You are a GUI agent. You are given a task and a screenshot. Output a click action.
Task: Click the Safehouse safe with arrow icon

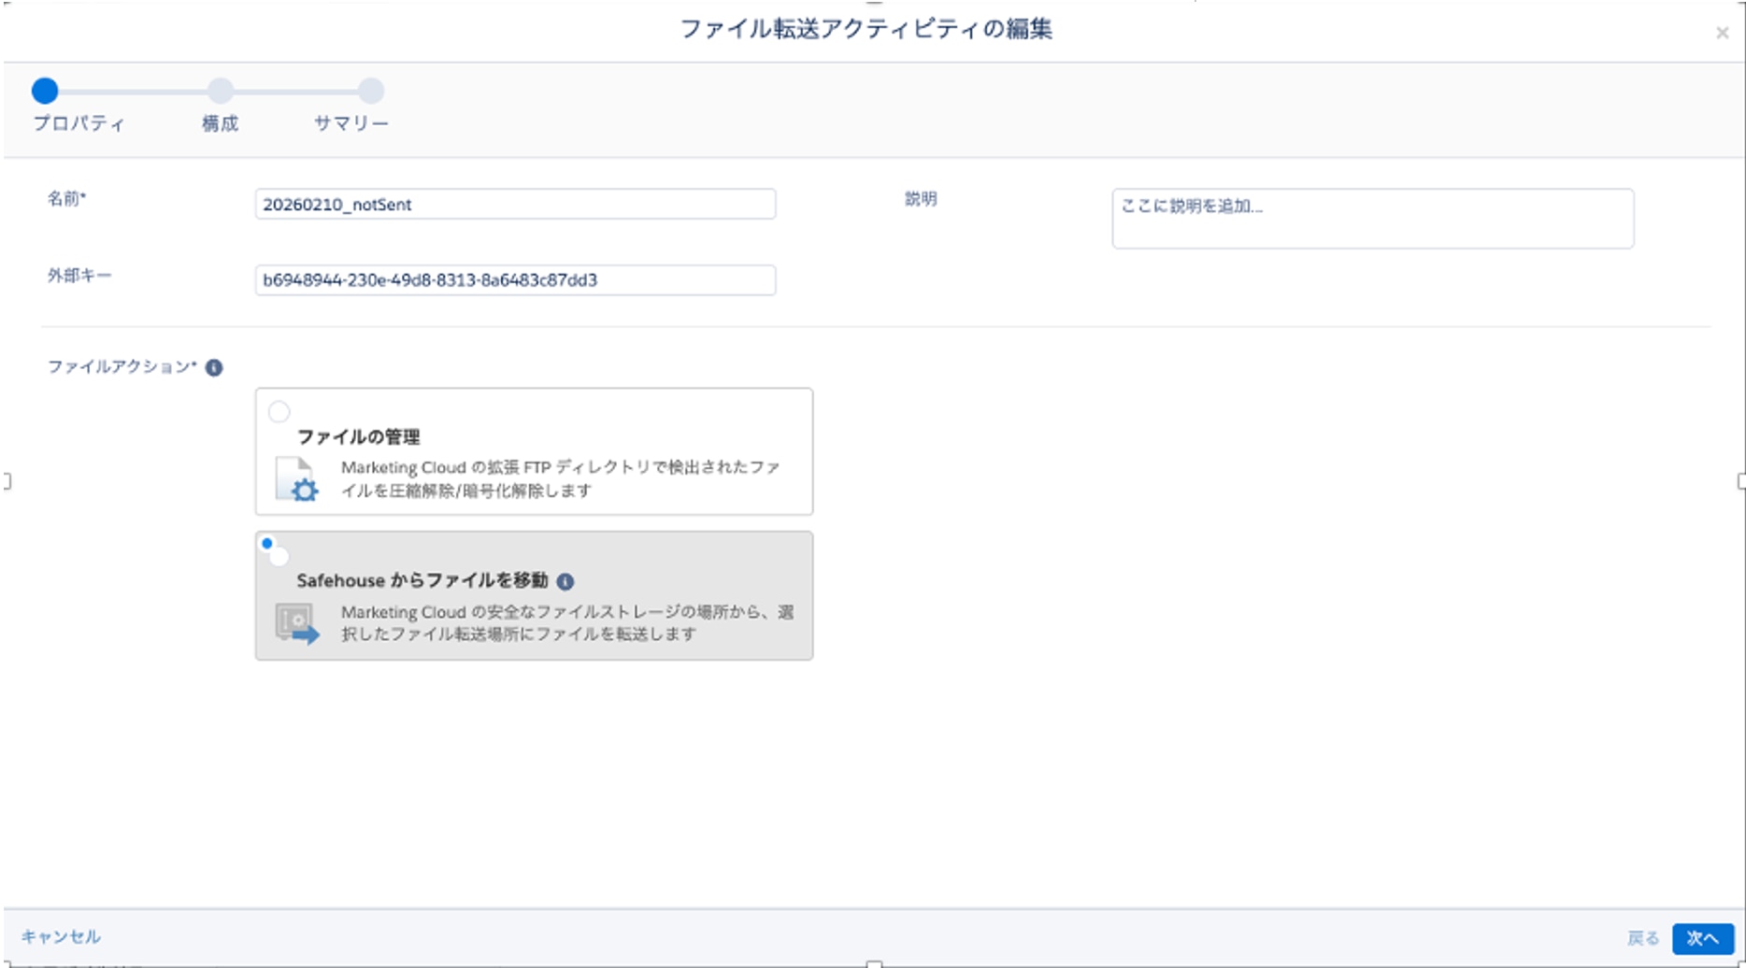[296, 623]
